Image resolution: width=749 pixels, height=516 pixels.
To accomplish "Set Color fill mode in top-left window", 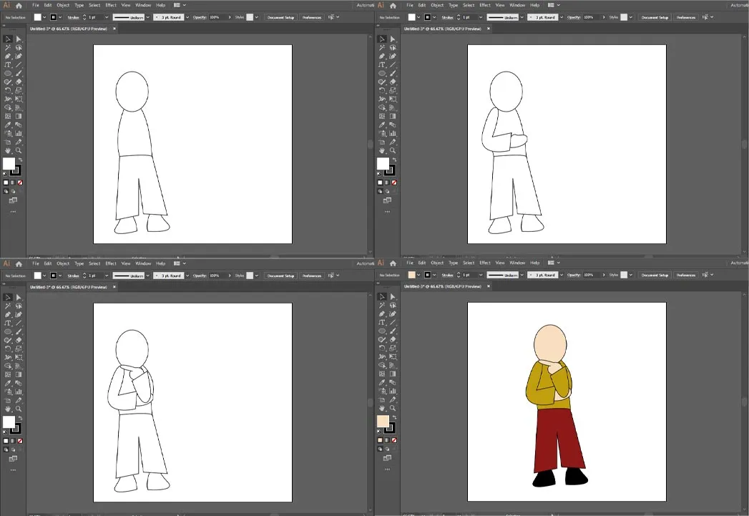I will [x=6, y=182].
